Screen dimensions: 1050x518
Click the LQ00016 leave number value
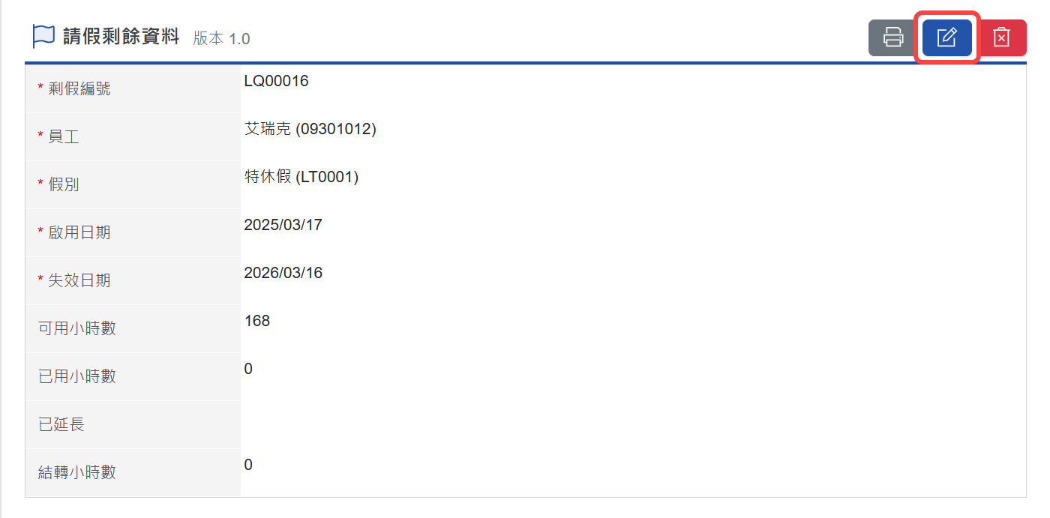point(276,81)
